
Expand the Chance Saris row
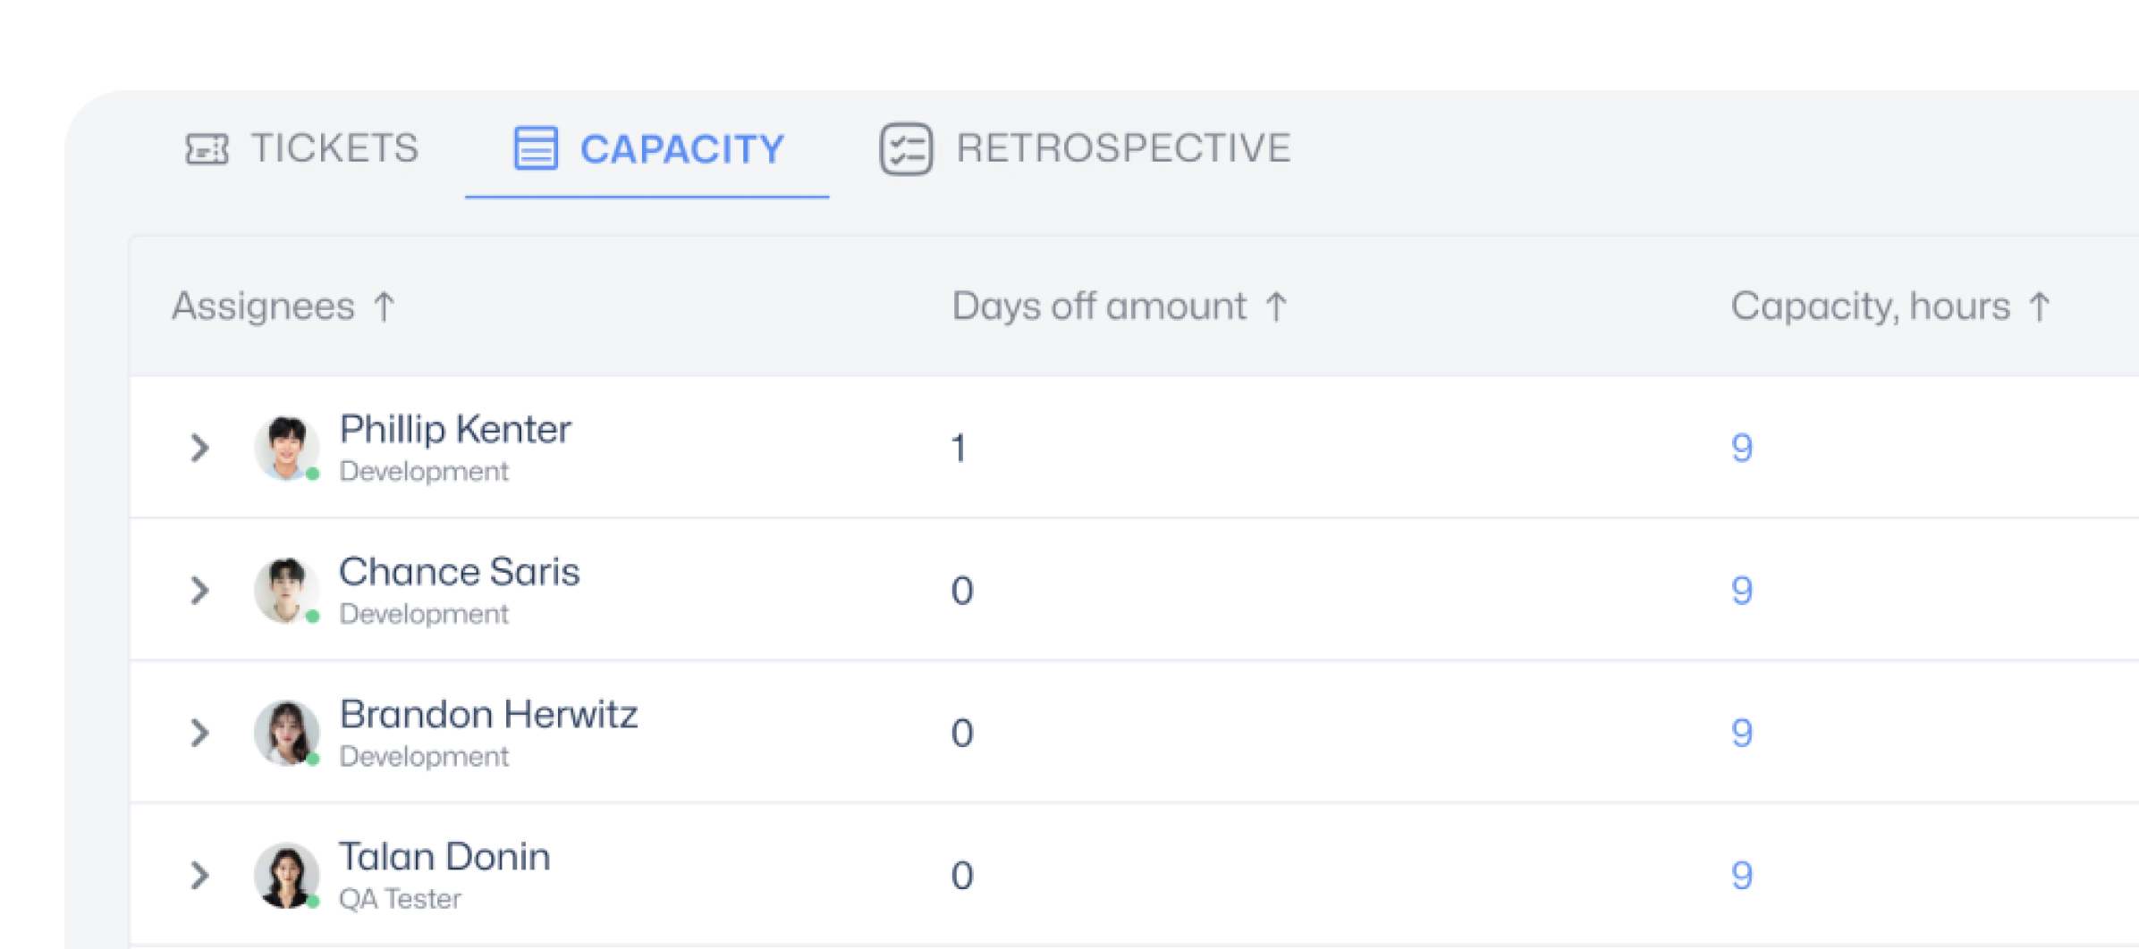pos(200,591)
